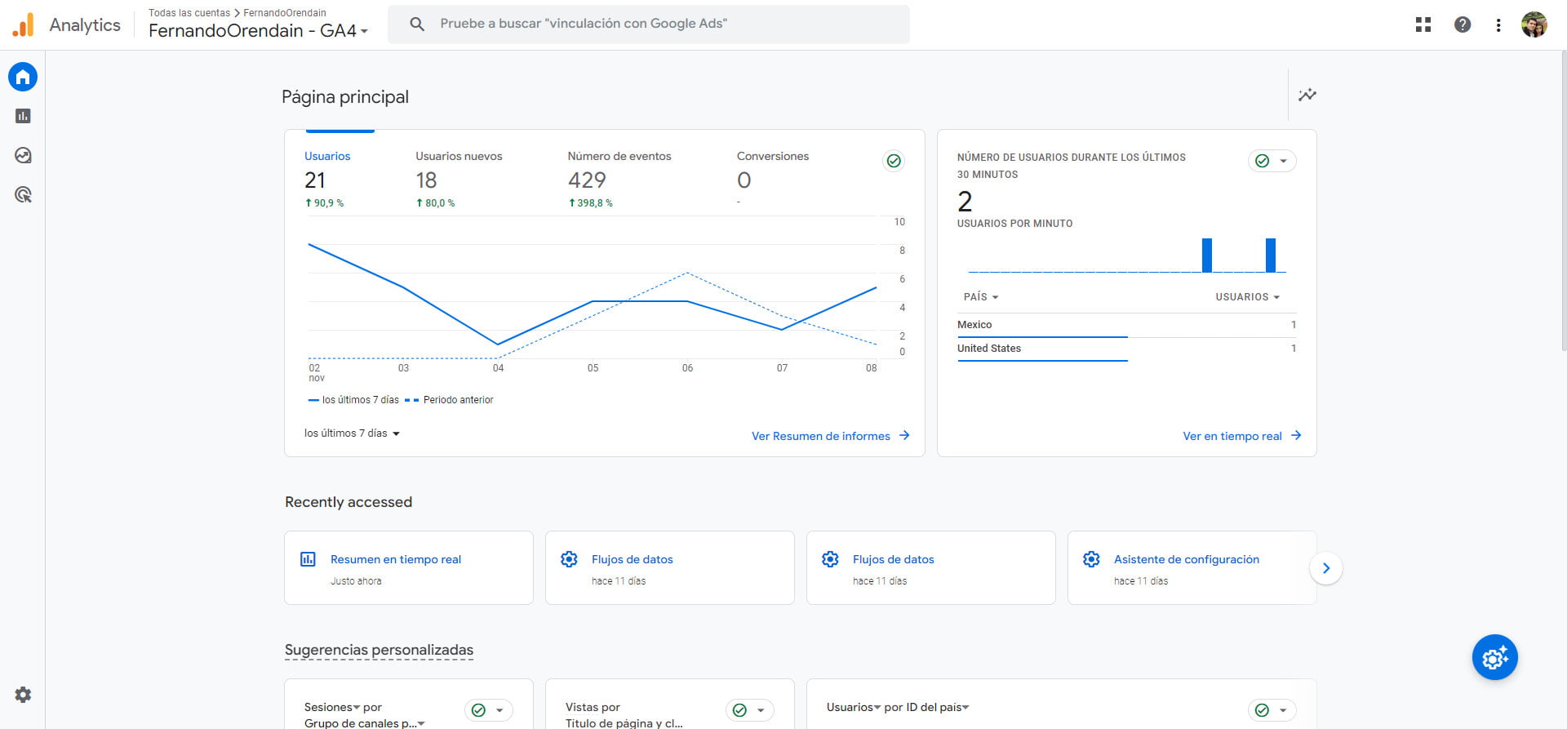Open the Reports icon in left sidebar
This screenshot has height=729, width=1567.
point(23,116)
